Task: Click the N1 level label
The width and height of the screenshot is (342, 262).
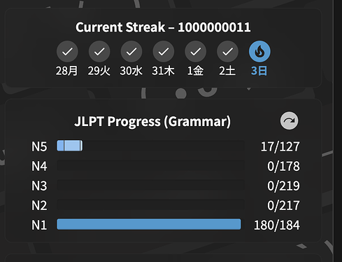Action: click(39, 225)
